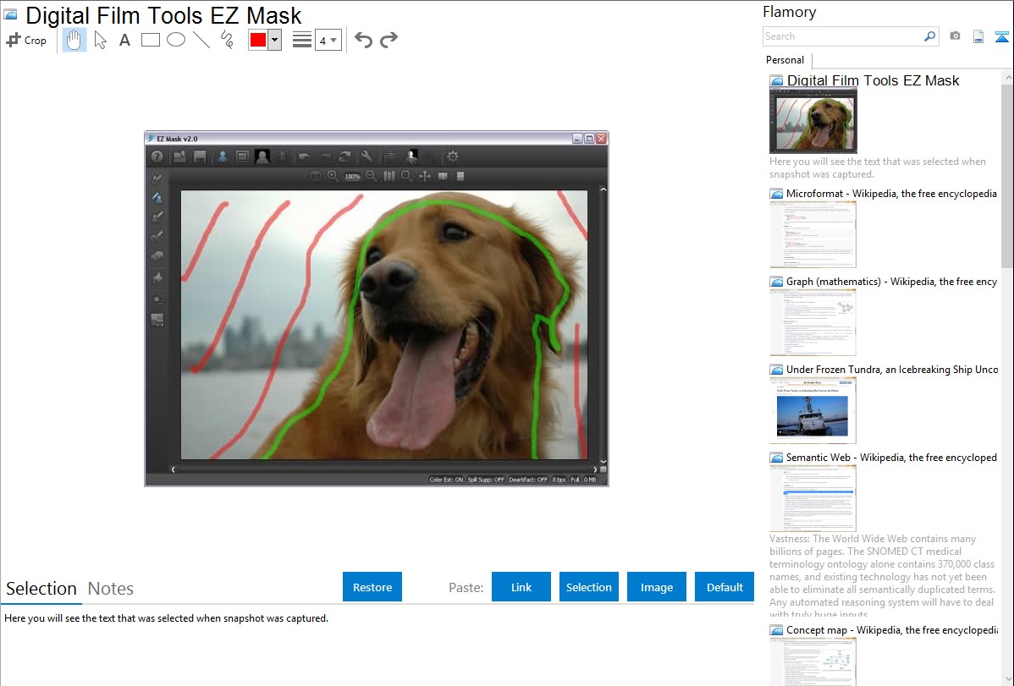Viewport: 1014px width, 686px height.
Task: Open the Semantic Web snapshot thumbnail
Action: (x=813, y=498)
